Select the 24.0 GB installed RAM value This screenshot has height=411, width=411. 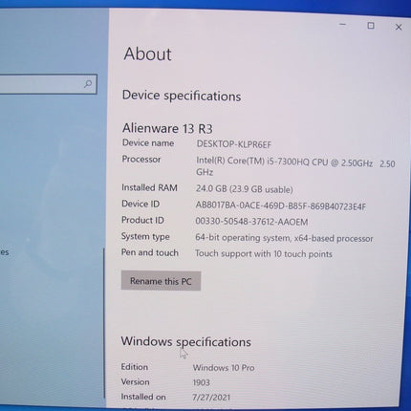pos(245,189)
